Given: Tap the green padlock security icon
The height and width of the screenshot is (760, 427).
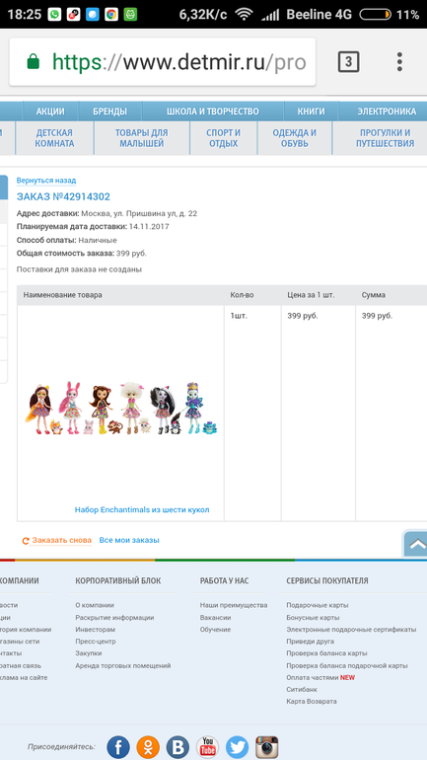Looking at the screenshot, I should pos(33,62).
